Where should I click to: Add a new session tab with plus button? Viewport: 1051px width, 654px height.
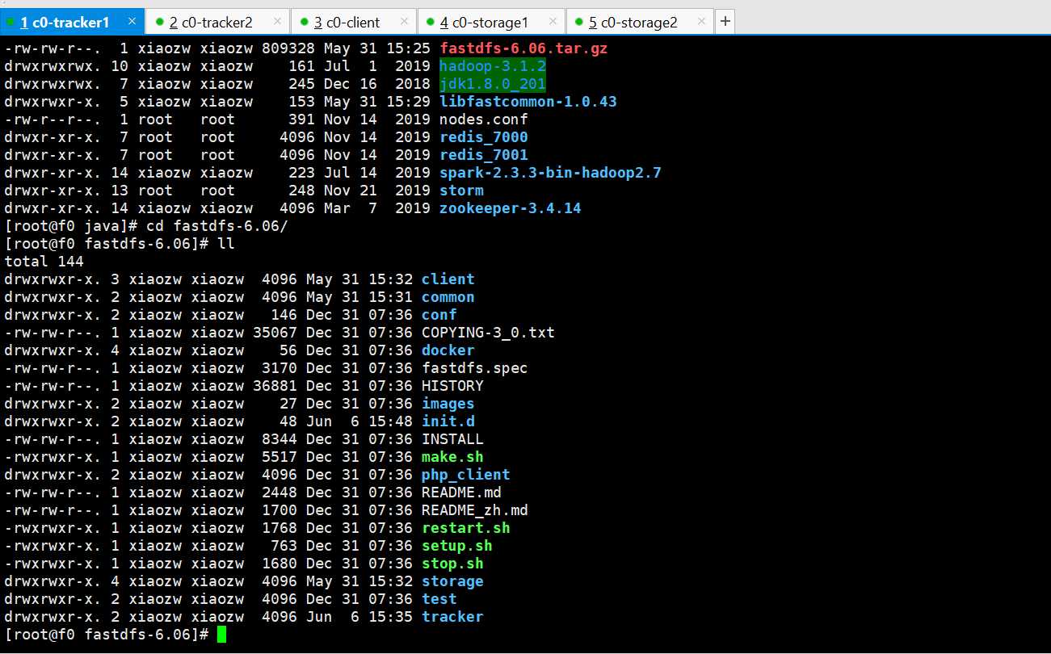[725, 22]
